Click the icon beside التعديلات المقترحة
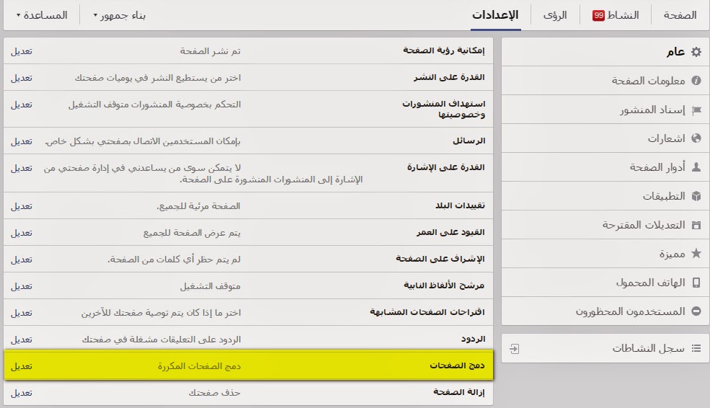The width and height of the screenshot is (710, 408). tap(696, 225)
